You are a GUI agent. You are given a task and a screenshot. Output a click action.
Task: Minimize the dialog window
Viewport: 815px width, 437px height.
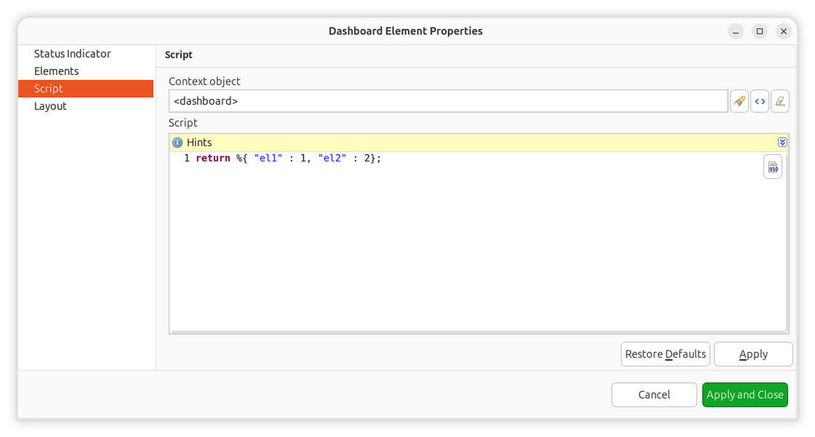point(735,31)
